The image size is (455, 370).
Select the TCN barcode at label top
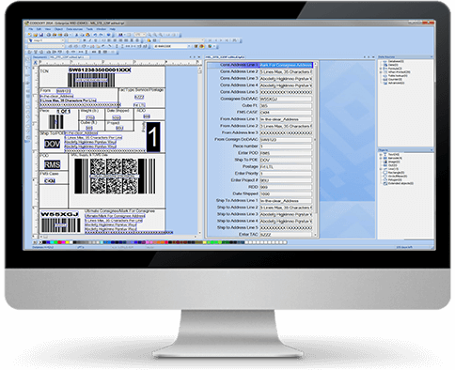(91, 80)
